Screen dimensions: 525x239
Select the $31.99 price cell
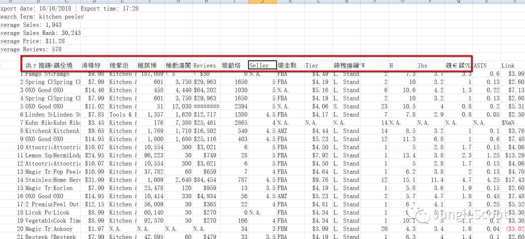point(94,180)
